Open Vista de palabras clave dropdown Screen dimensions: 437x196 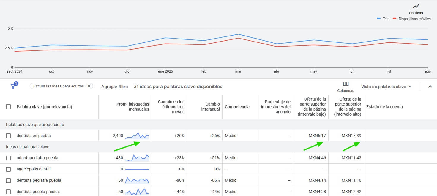(x=386, y=87)
